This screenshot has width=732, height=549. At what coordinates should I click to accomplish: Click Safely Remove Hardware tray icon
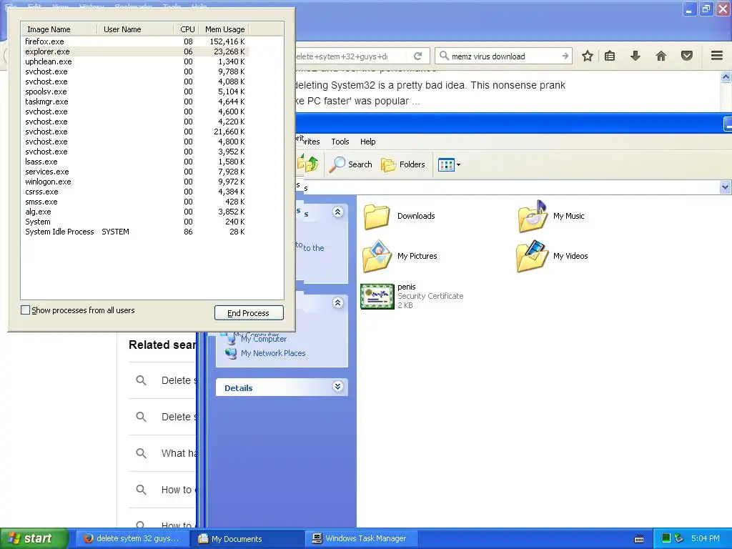pos(679,538)
